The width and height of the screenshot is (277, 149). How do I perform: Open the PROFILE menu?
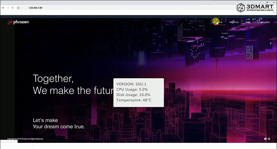pos(234,22)
